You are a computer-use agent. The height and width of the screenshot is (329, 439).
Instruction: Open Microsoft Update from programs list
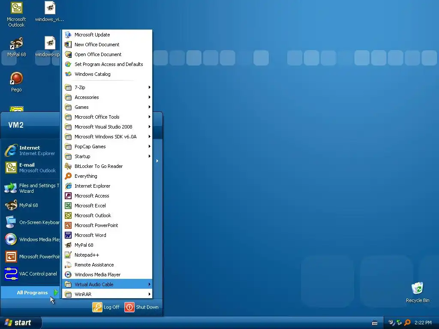pos(107,35)
